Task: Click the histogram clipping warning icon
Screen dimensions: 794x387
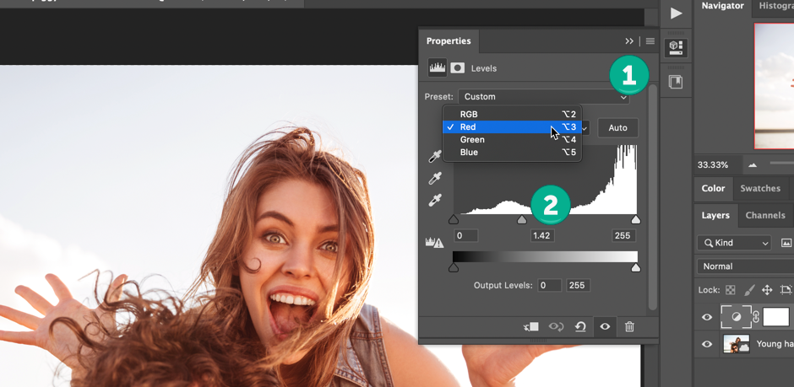Action: [x=434, y=243]
